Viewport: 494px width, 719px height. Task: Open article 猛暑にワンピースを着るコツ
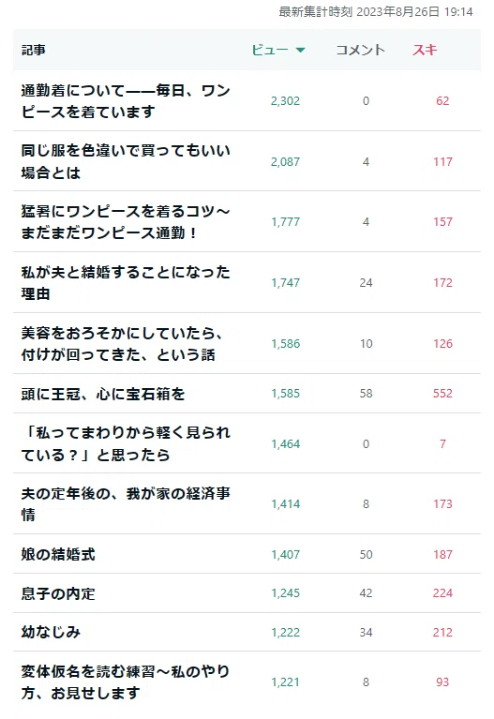click(x=126, y=222)
